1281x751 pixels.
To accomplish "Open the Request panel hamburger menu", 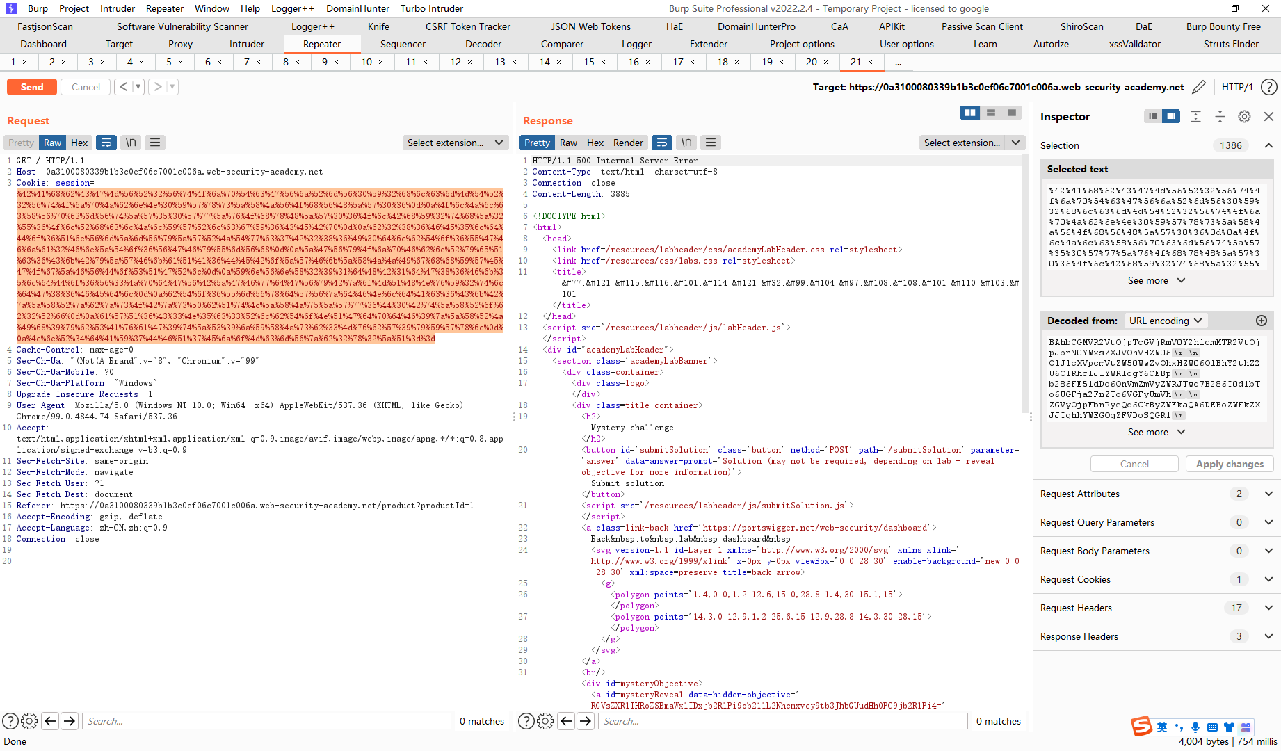I will click(155, 143).
